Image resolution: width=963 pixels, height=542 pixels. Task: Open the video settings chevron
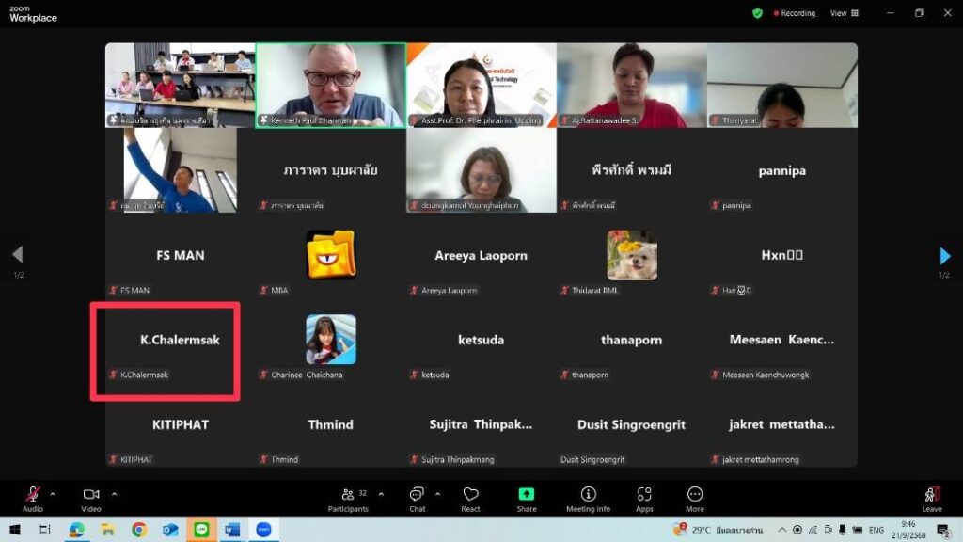pos(115,493)
